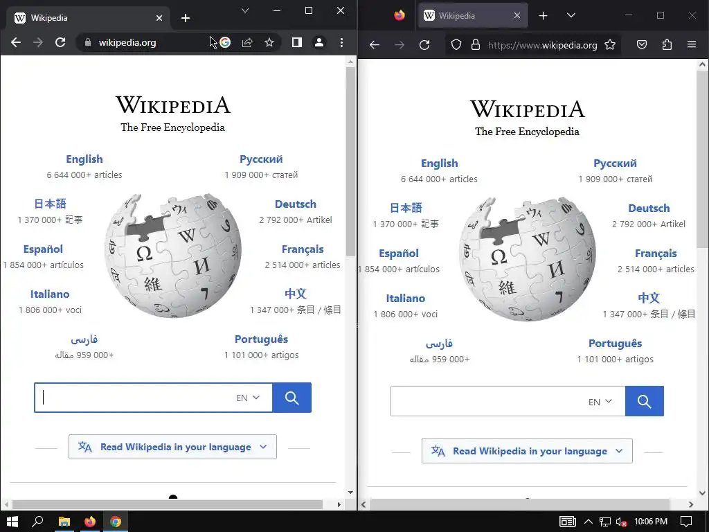Click the share icon in Chrome address bar

247,42
